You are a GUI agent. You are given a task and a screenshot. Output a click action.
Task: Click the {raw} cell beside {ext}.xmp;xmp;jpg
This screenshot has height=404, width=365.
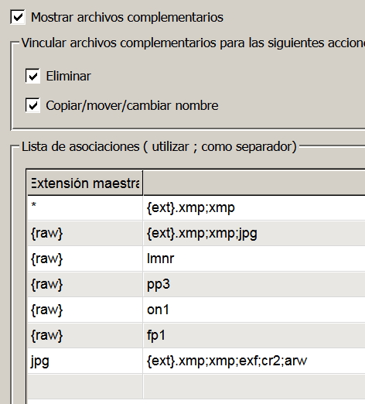85,233
